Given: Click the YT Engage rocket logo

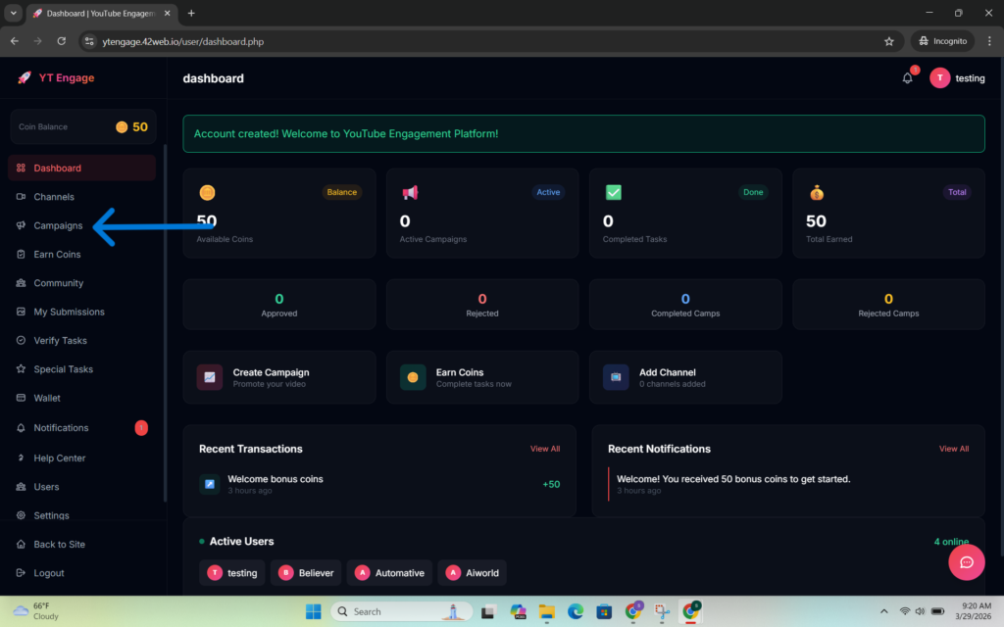Looking at the screenshot, I should pos(25,78).
